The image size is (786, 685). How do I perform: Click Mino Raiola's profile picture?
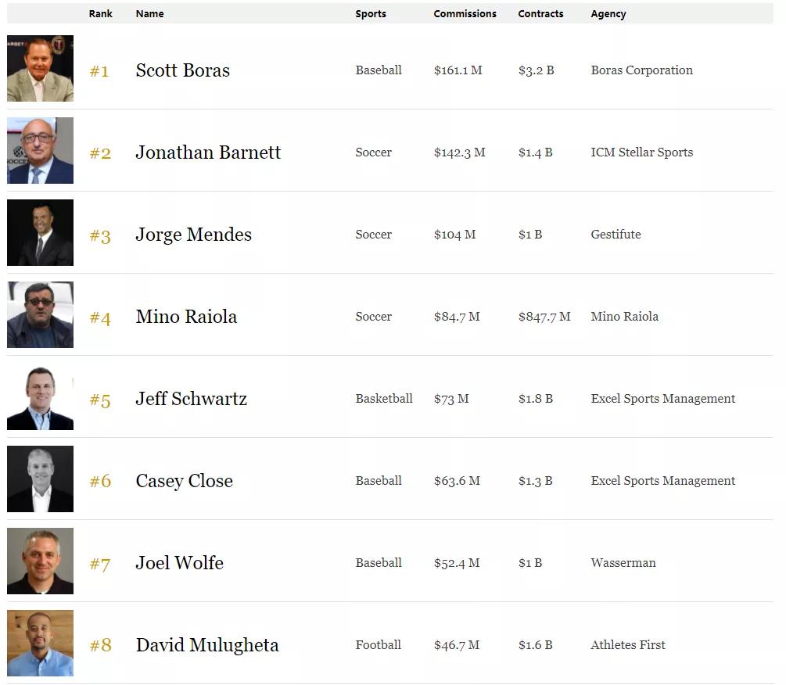(x=40, y=315)
